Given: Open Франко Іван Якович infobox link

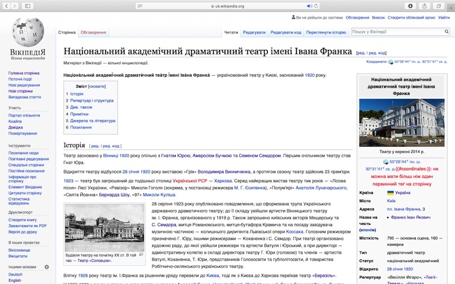Looking at the screenshot, I should (411, 218).
